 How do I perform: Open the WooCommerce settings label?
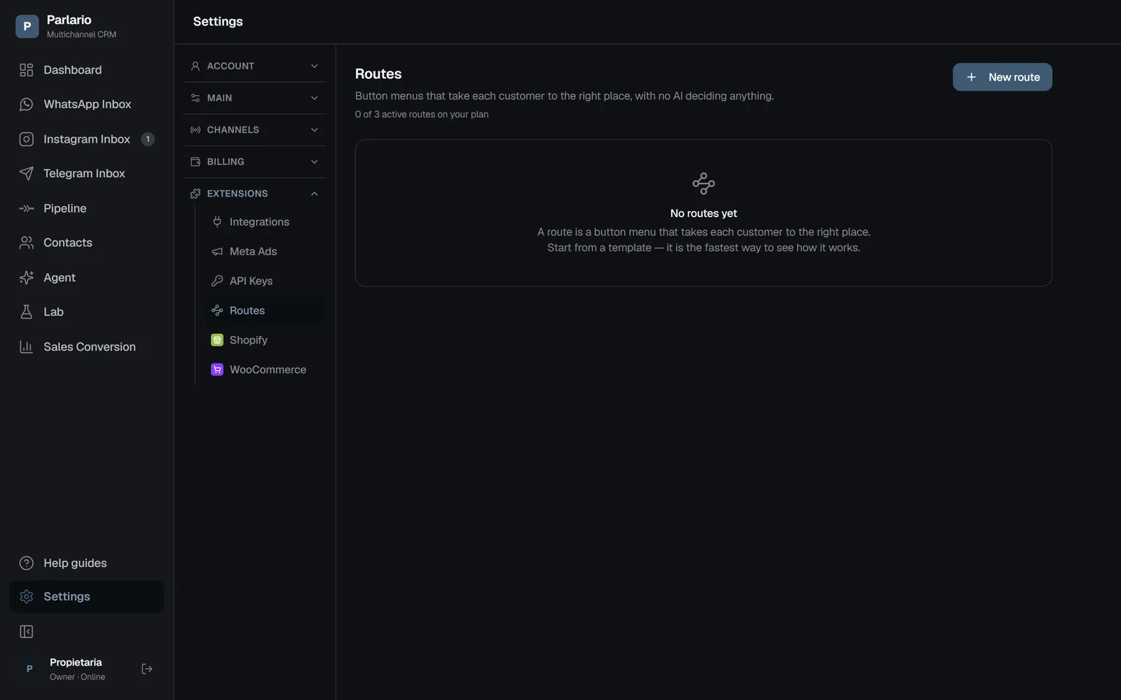[268, 370]
